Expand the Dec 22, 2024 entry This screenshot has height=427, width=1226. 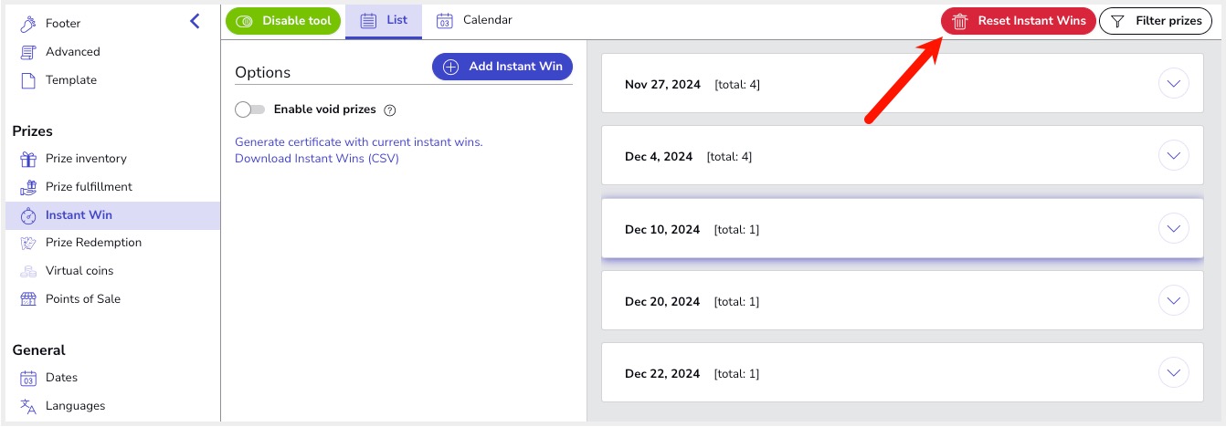pyautogui.click(x=1174, y=373)
